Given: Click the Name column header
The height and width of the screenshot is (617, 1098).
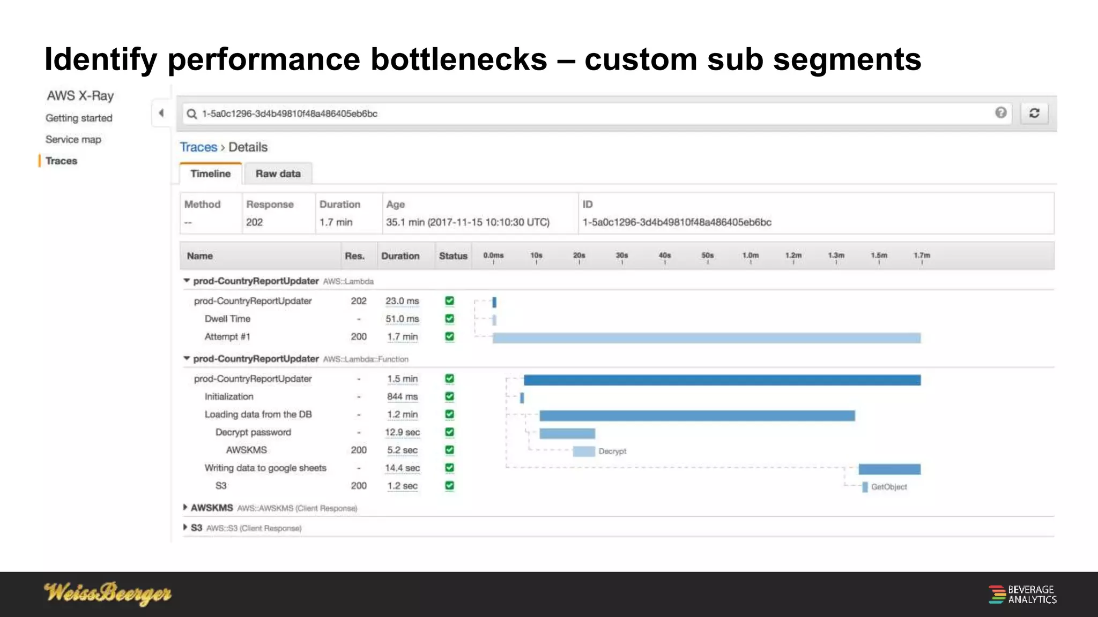Looking at the screenshot, I should point(200,256).
